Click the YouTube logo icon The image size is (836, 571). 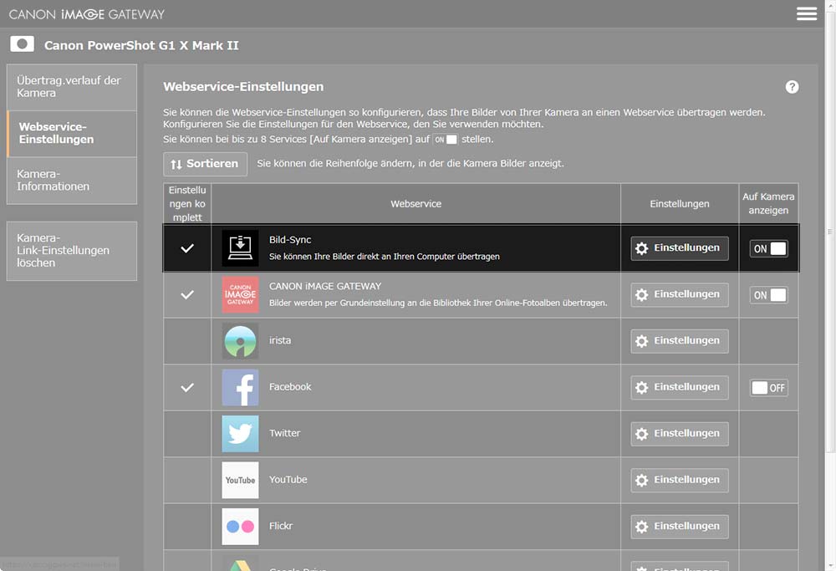coord(240,480)
